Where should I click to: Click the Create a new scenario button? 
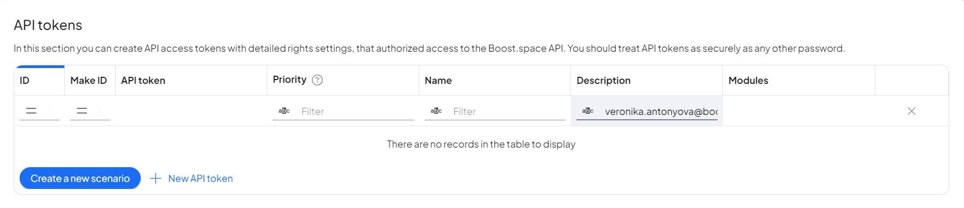(x=80, y=178)
